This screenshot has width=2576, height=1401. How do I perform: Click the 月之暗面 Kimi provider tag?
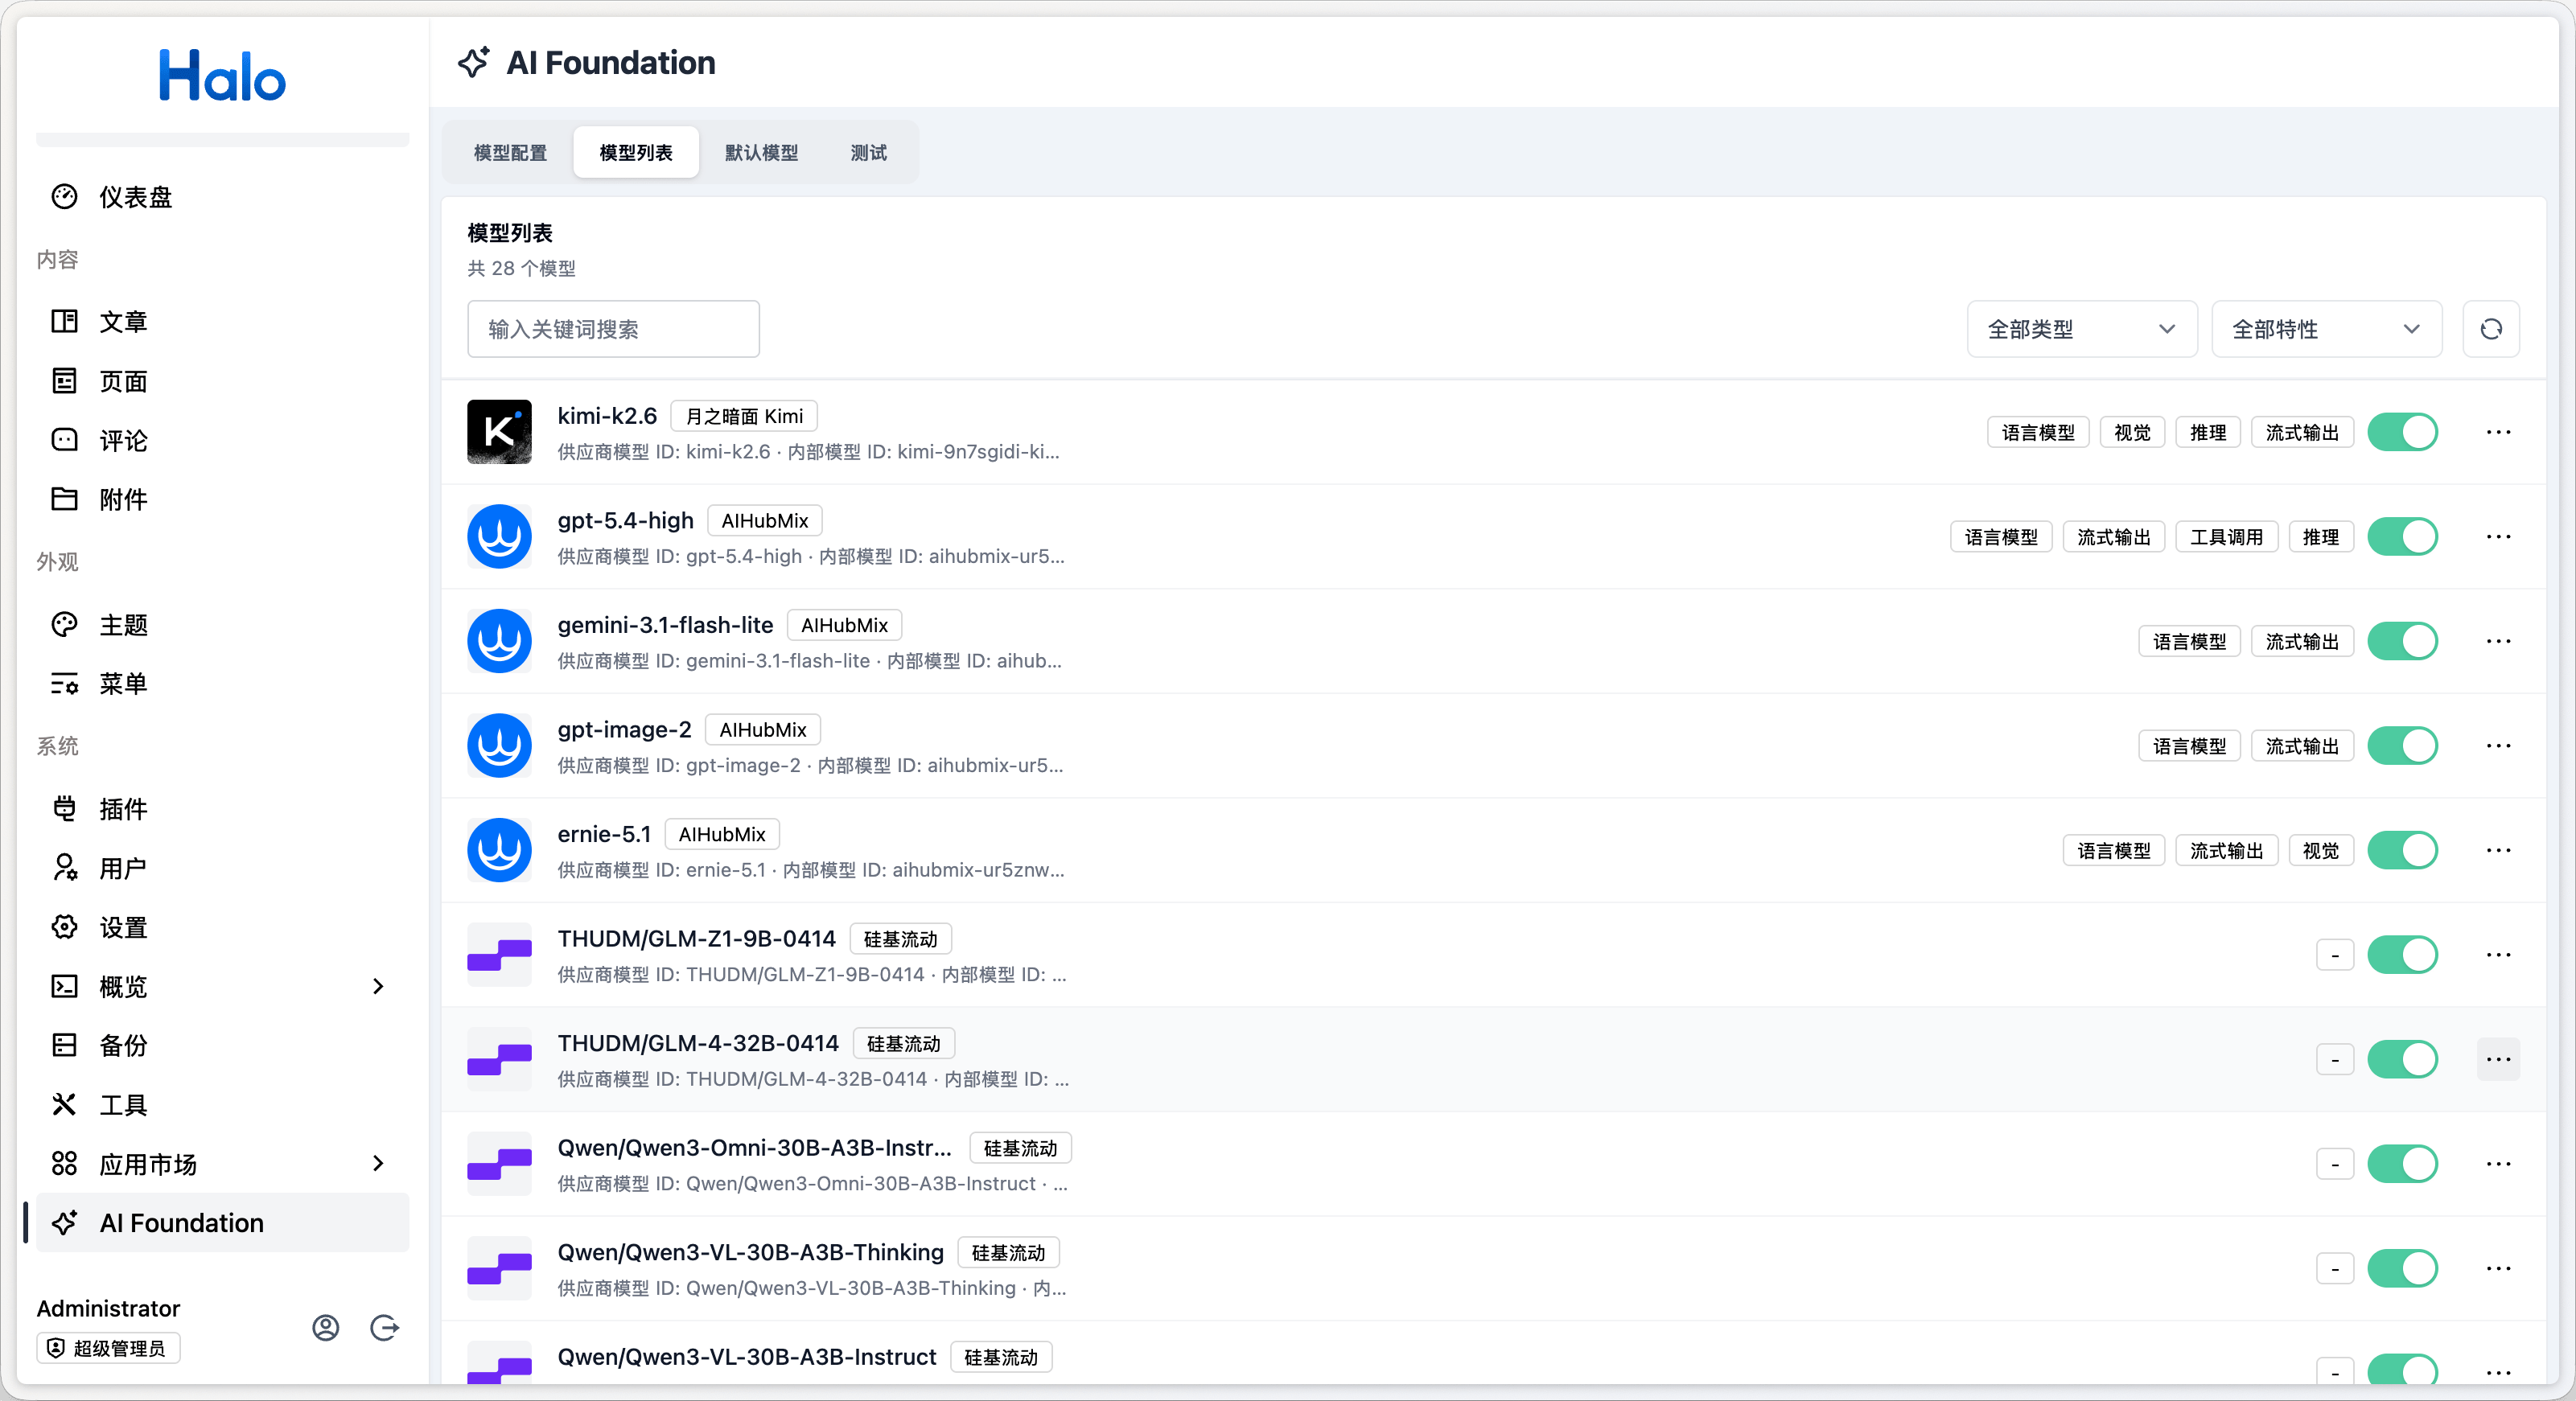(x=744, y=416)
